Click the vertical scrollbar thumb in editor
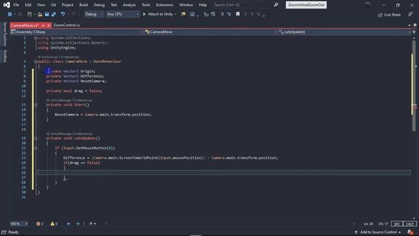 (x=414, y=86)
